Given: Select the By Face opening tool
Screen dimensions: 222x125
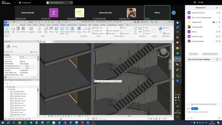Looking at the screenshot, I should tap(136, 31).
